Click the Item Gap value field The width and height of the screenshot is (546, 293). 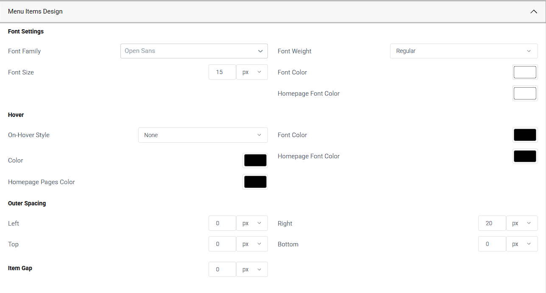pos(222,269)
